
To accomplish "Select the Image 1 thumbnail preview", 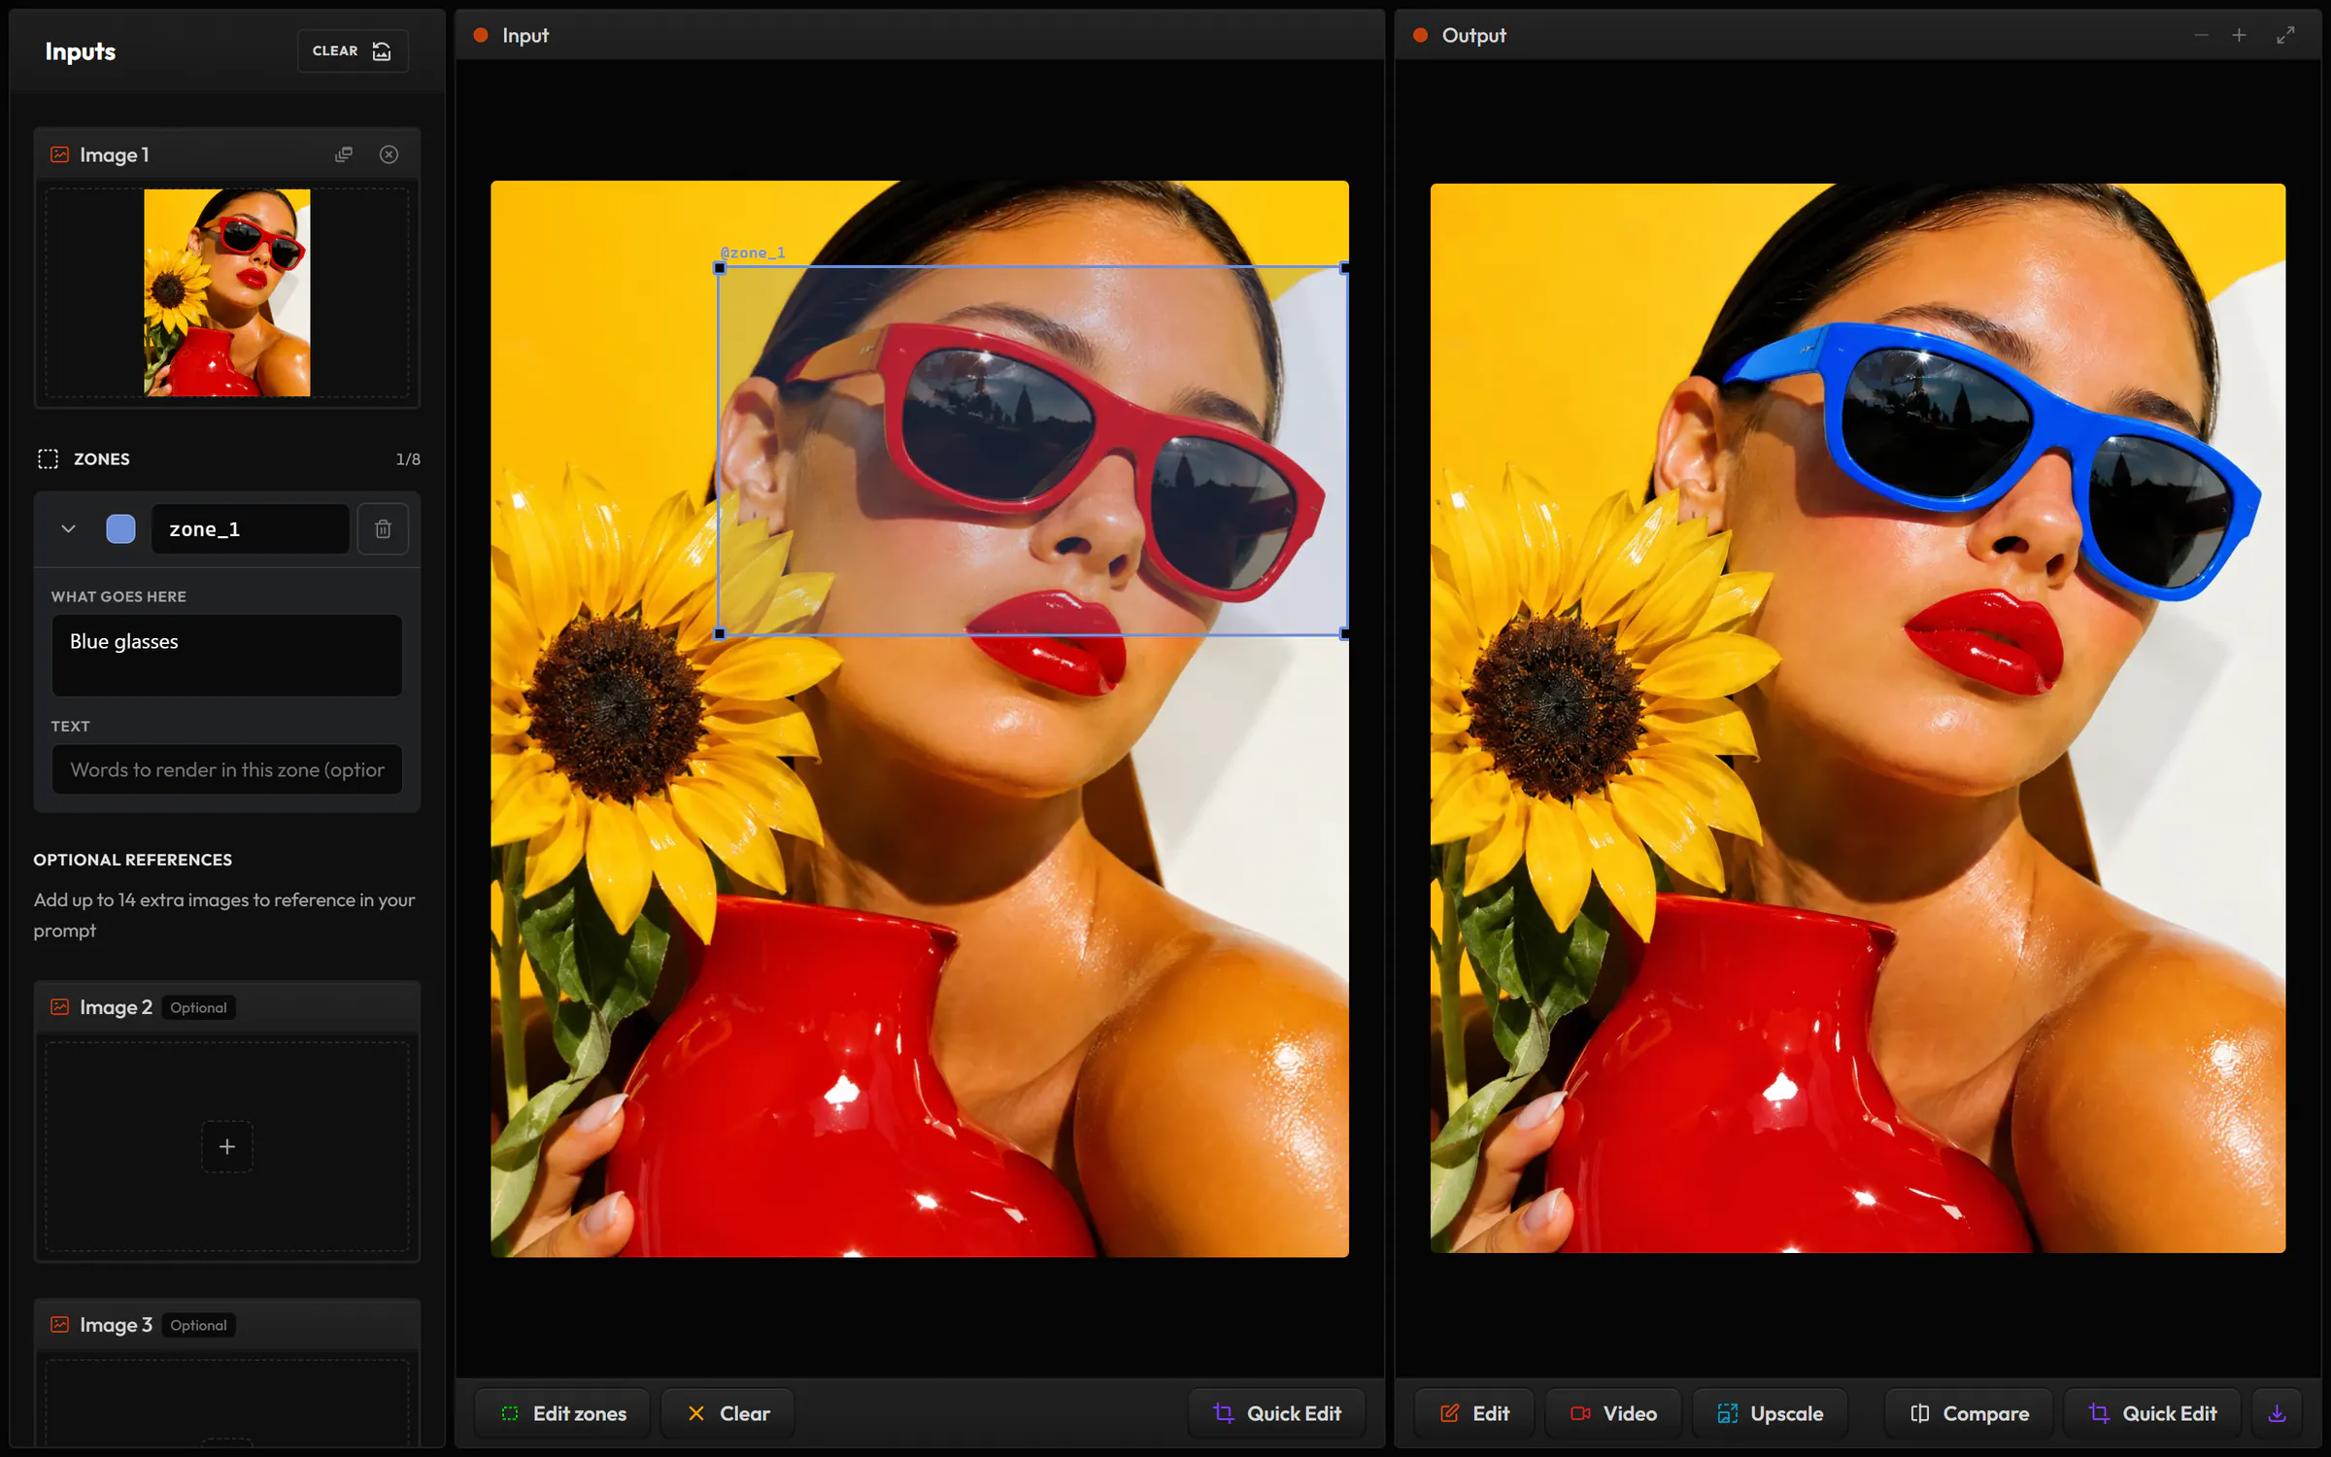I will 227,292.
